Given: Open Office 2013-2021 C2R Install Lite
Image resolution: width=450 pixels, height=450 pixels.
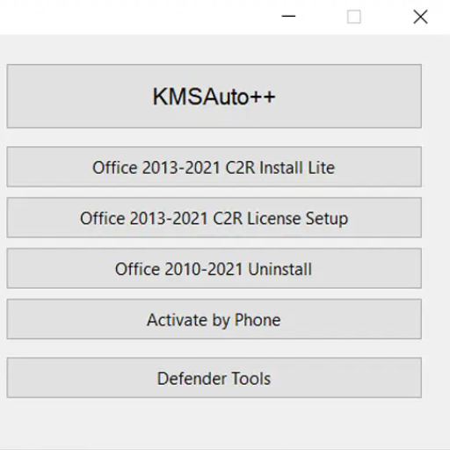Looking at the screenshot, I should (x=214, y=167).
